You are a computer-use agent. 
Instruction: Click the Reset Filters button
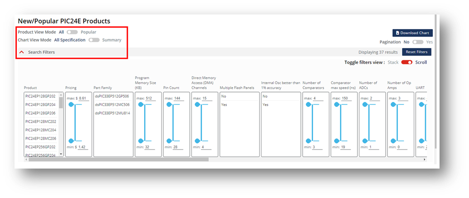pyautogui.click(x=416, y=52)
